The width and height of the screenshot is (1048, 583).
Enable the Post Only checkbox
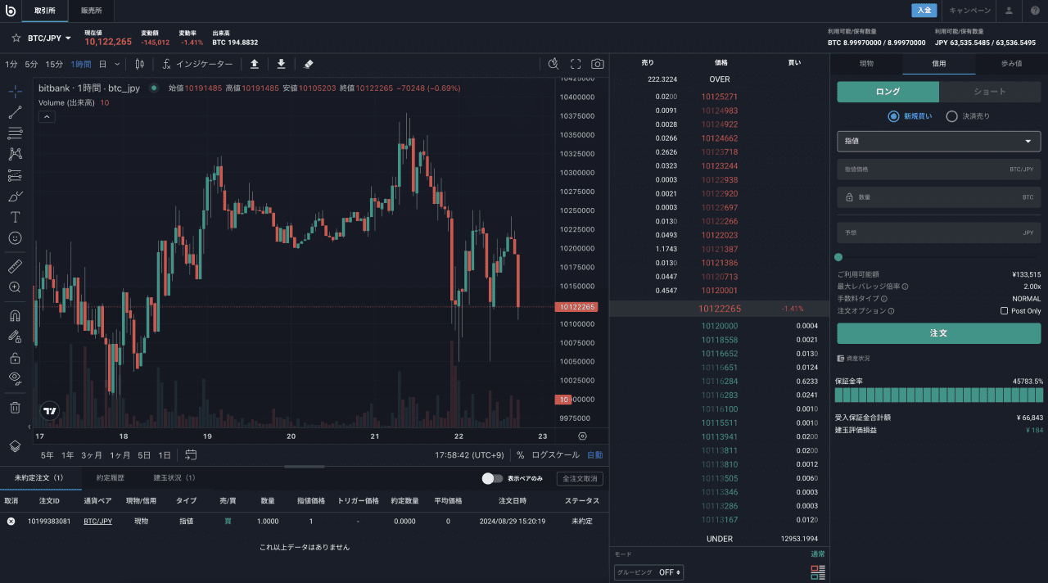pos(1005,311)
